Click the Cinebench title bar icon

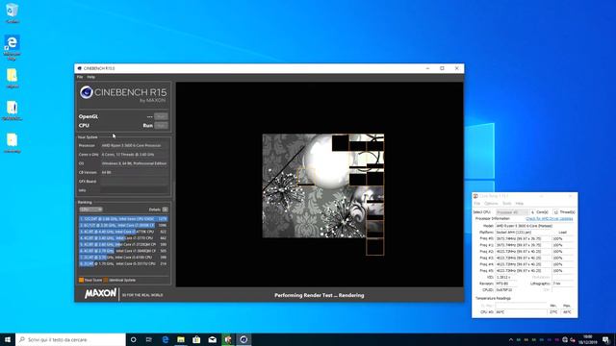[80, 68]
